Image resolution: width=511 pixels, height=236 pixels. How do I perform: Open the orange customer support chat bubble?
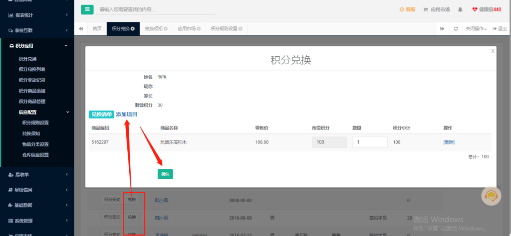coord(491,196)
